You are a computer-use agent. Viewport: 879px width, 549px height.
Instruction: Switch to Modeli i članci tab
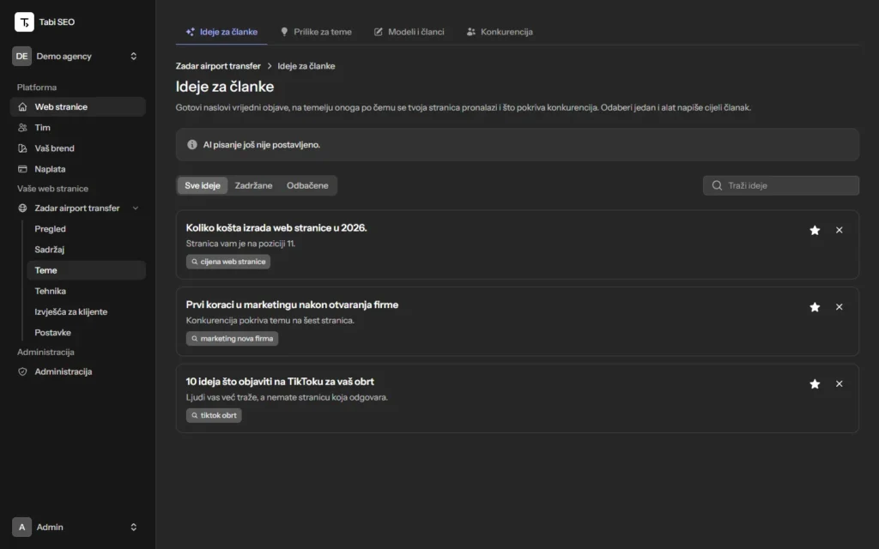tap(409, 32)
